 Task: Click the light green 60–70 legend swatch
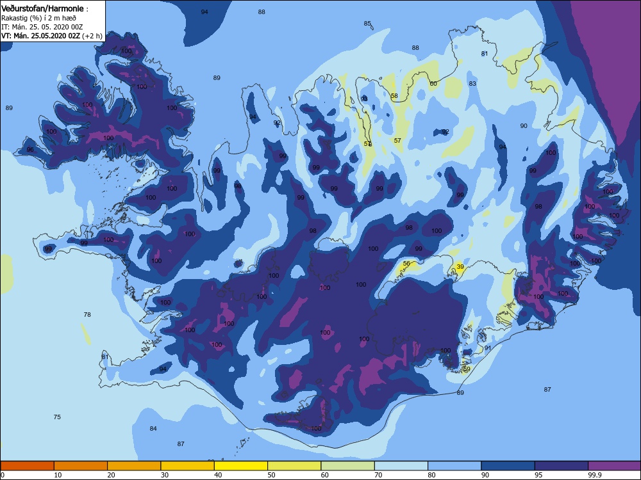348,466
